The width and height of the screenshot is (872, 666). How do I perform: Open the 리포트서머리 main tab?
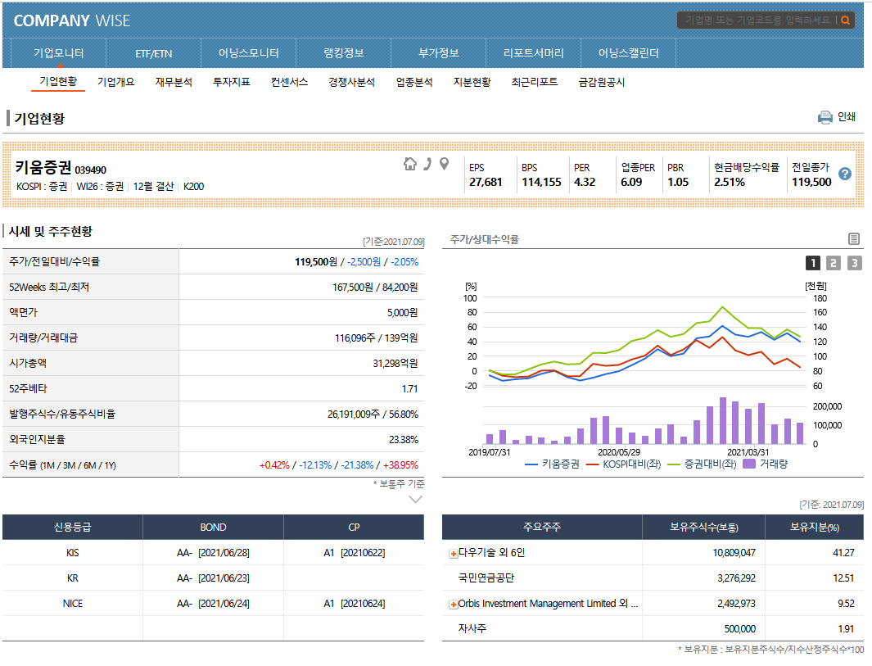pyautogui.click(x=533, y=53)
